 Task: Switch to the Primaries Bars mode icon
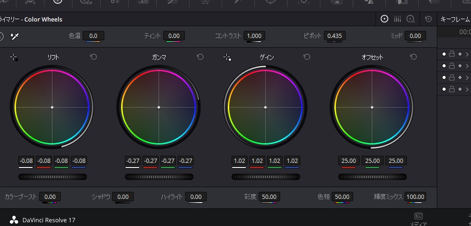tap(398, 19)
